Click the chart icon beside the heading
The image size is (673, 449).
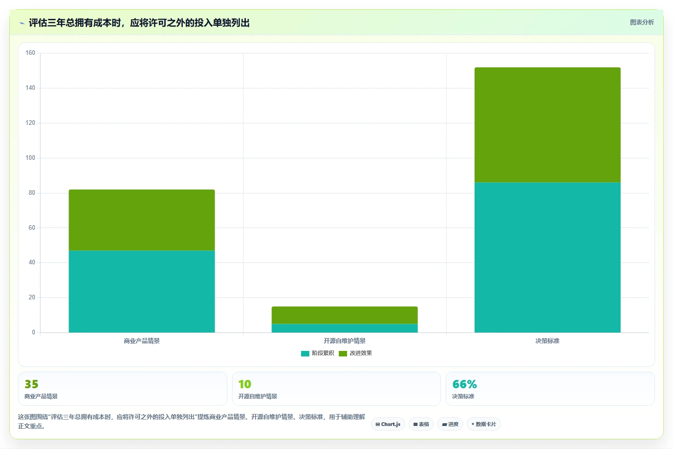coord(22,23)
